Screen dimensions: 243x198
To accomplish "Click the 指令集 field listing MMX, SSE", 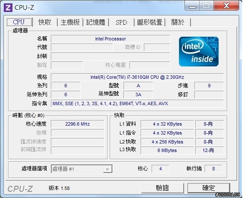I will (x=138, y=103).
